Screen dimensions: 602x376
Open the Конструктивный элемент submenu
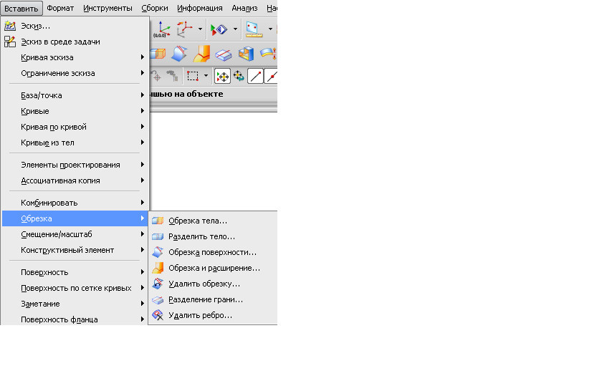tap(75, 250)
